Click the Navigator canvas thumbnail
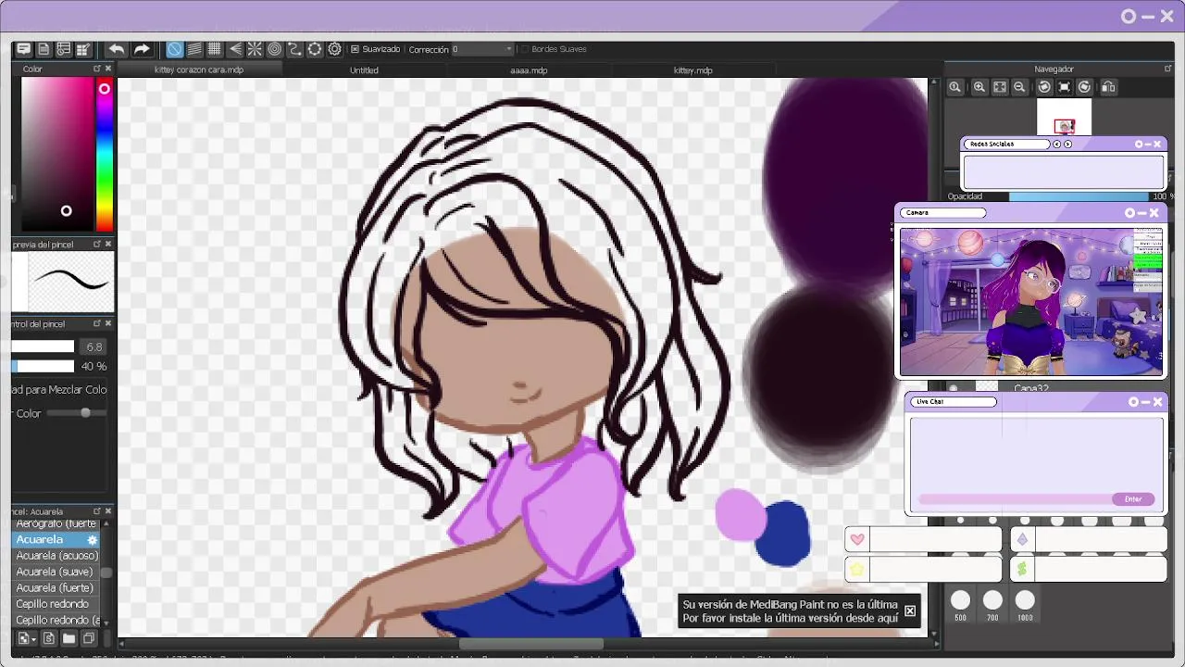The height and width of the screenshot is (667, 1185). point(1064,119)
